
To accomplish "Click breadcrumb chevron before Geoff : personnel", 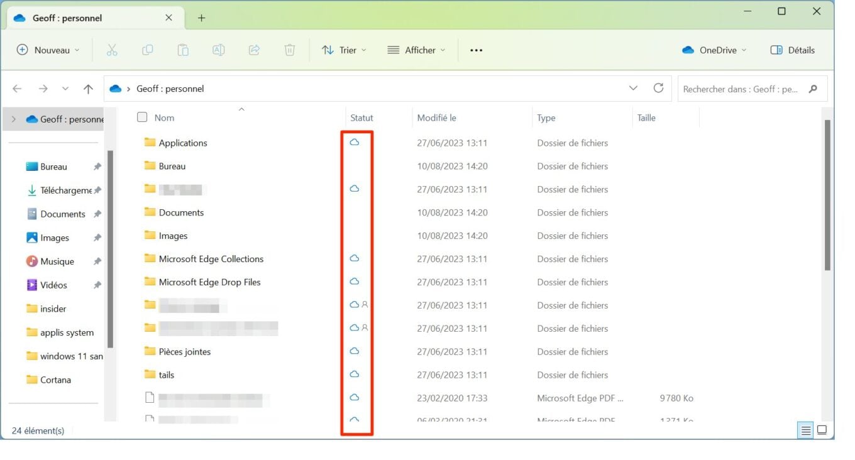I will (x=129, y=89).
